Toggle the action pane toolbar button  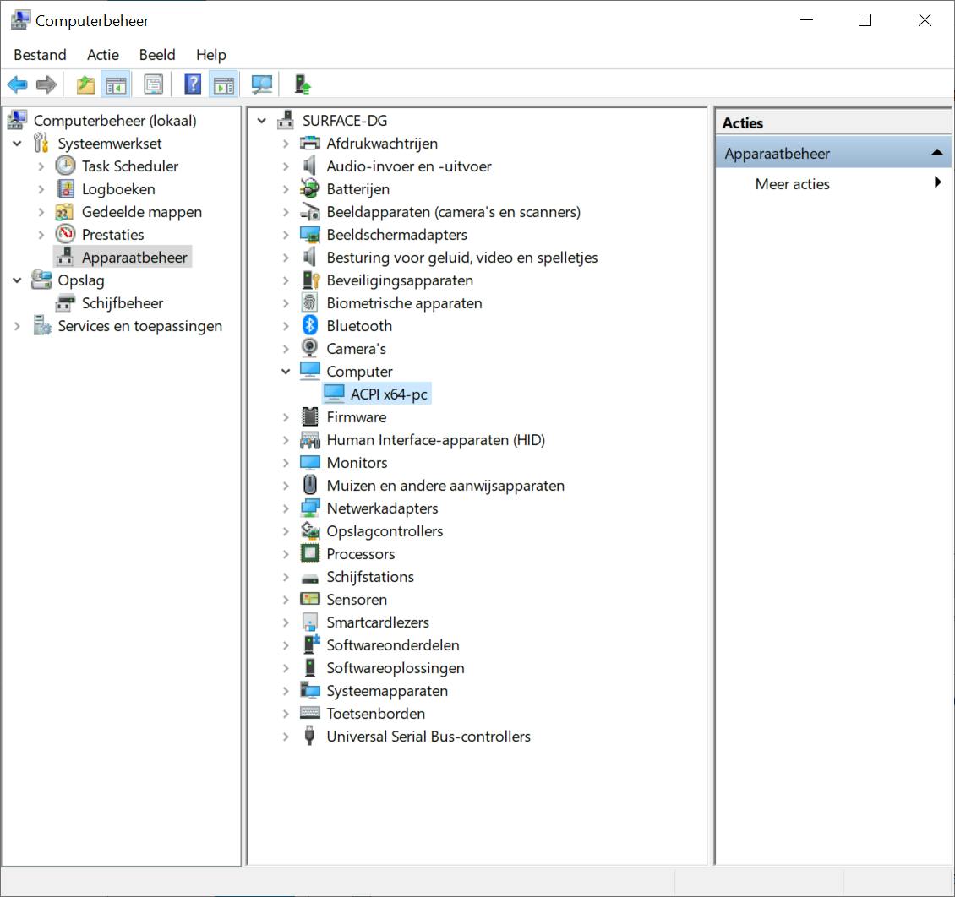[223, 84]
